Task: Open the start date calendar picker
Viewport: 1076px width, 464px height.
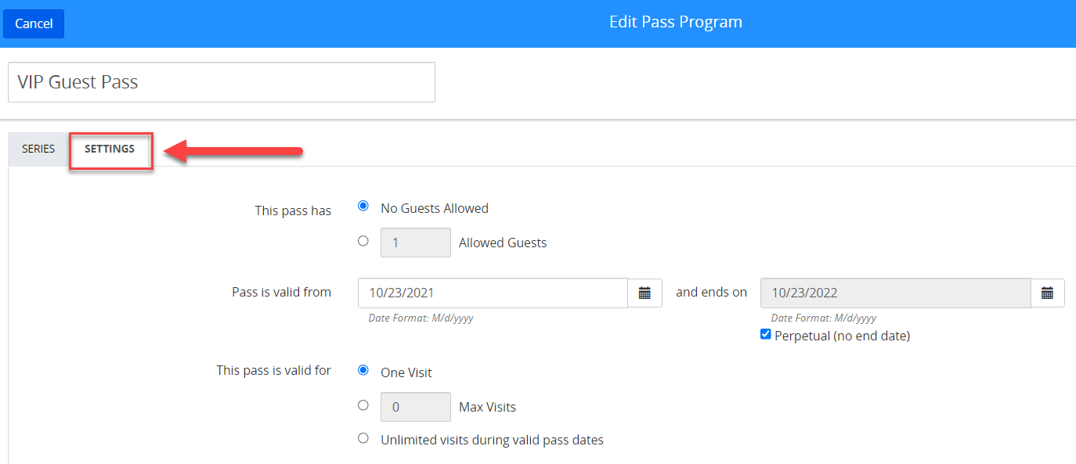Action: coord(645,293)
